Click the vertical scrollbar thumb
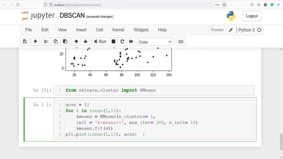This screenshot has height=159, width=283. (x=281, y=142)
